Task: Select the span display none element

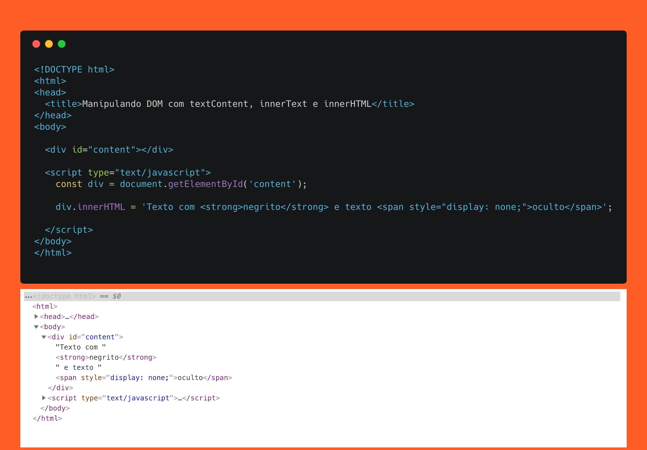Action: coord(144,377)
